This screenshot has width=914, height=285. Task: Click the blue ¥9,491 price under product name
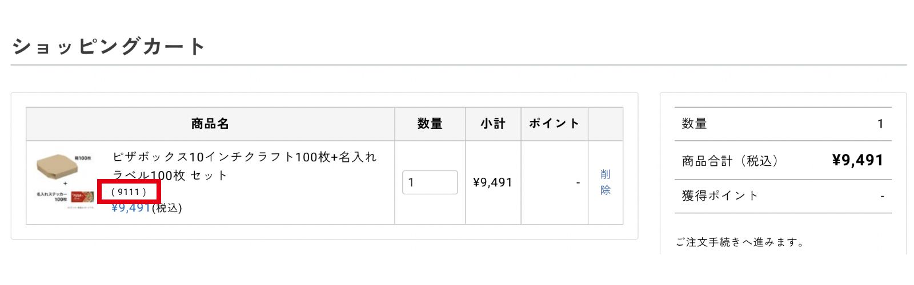(x=131, y=208)
